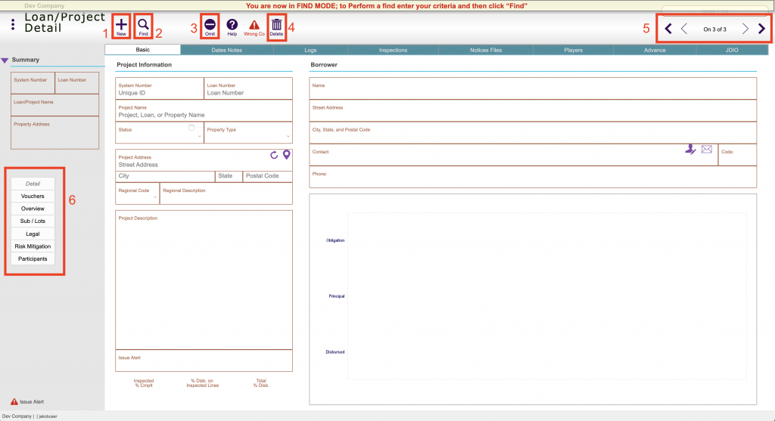Click the Regional Description field

(x=226, y=193)
